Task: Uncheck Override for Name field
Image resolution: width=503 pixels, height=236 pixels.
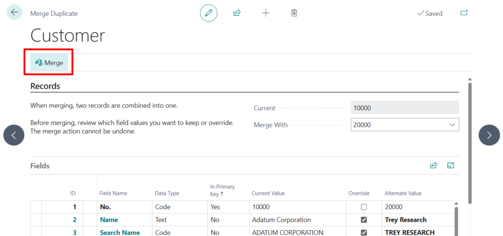Action: (364, 220)
